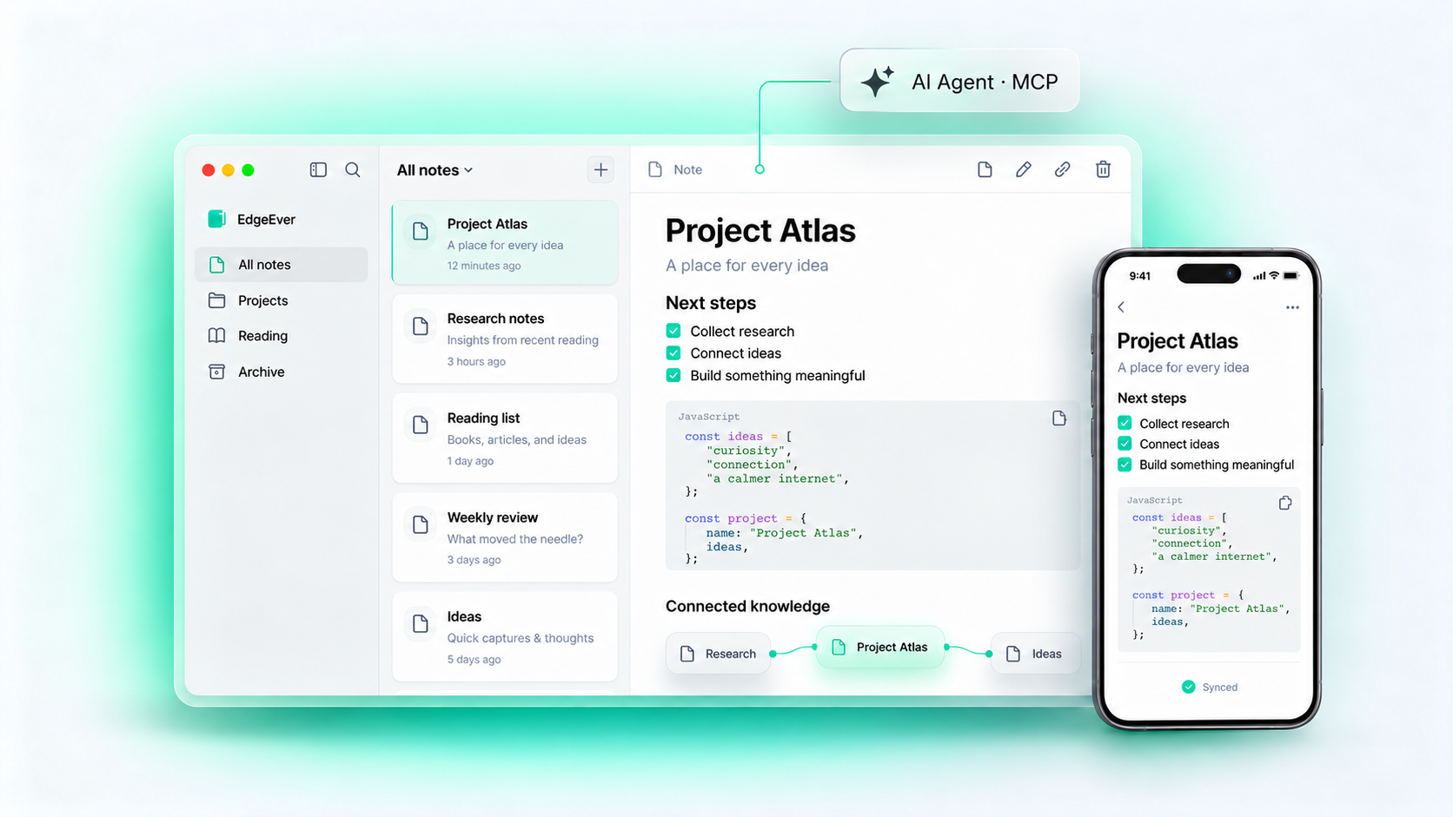The image size is (1453, 817).
Task: Open the Ideas note card
Action: click(x=505, y=636)
